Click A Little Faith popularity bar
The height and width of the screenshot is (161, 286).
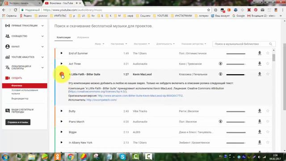(236, 75)
